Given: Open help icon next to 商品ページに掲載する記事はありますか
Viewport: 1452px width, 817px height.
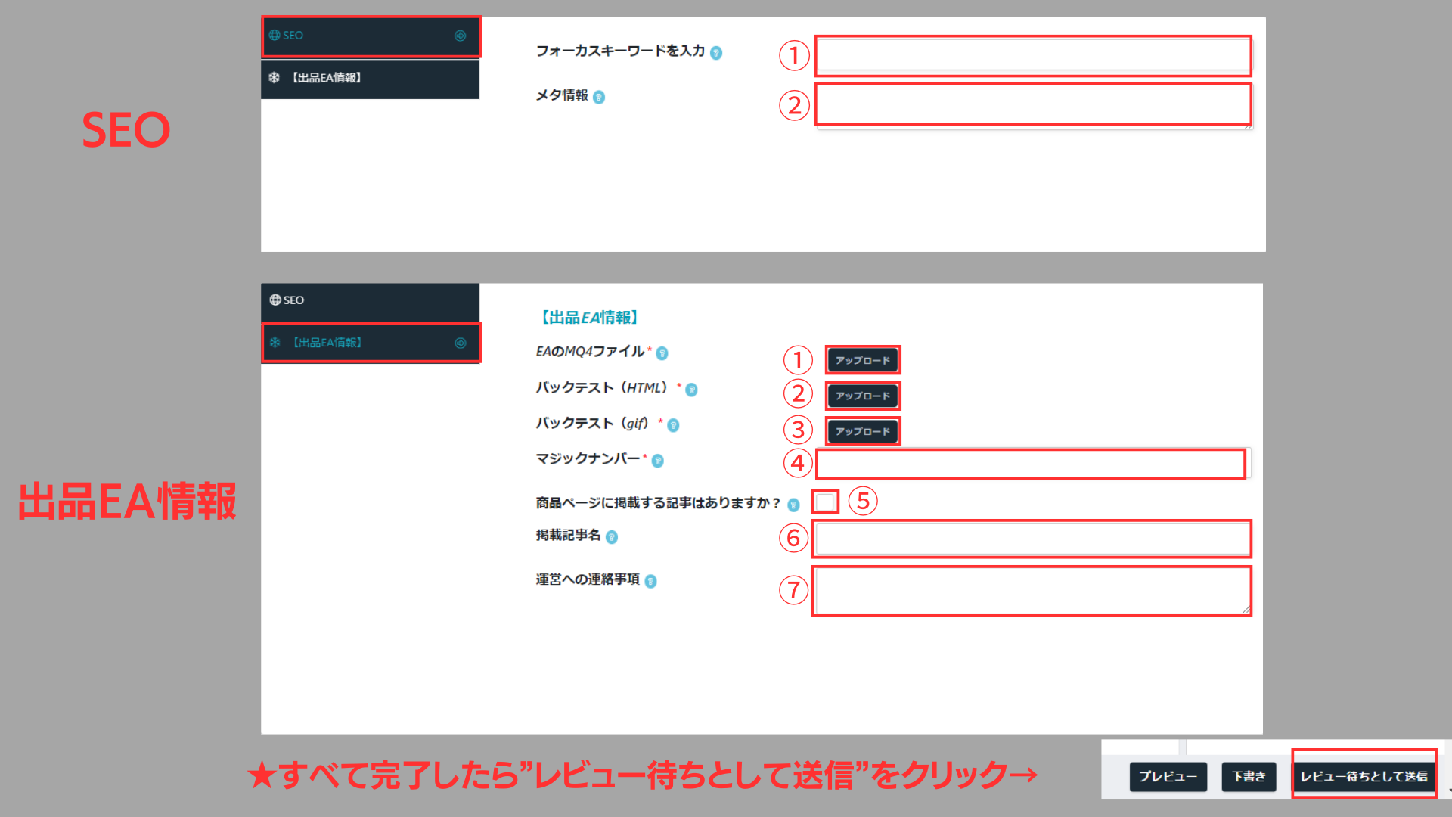Looking at the screenshot, I should coord(793,505).
